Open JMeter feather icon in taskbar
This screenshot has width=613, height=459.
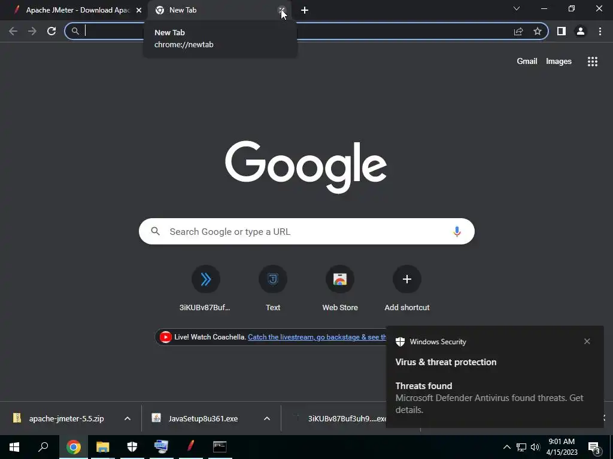191,447
